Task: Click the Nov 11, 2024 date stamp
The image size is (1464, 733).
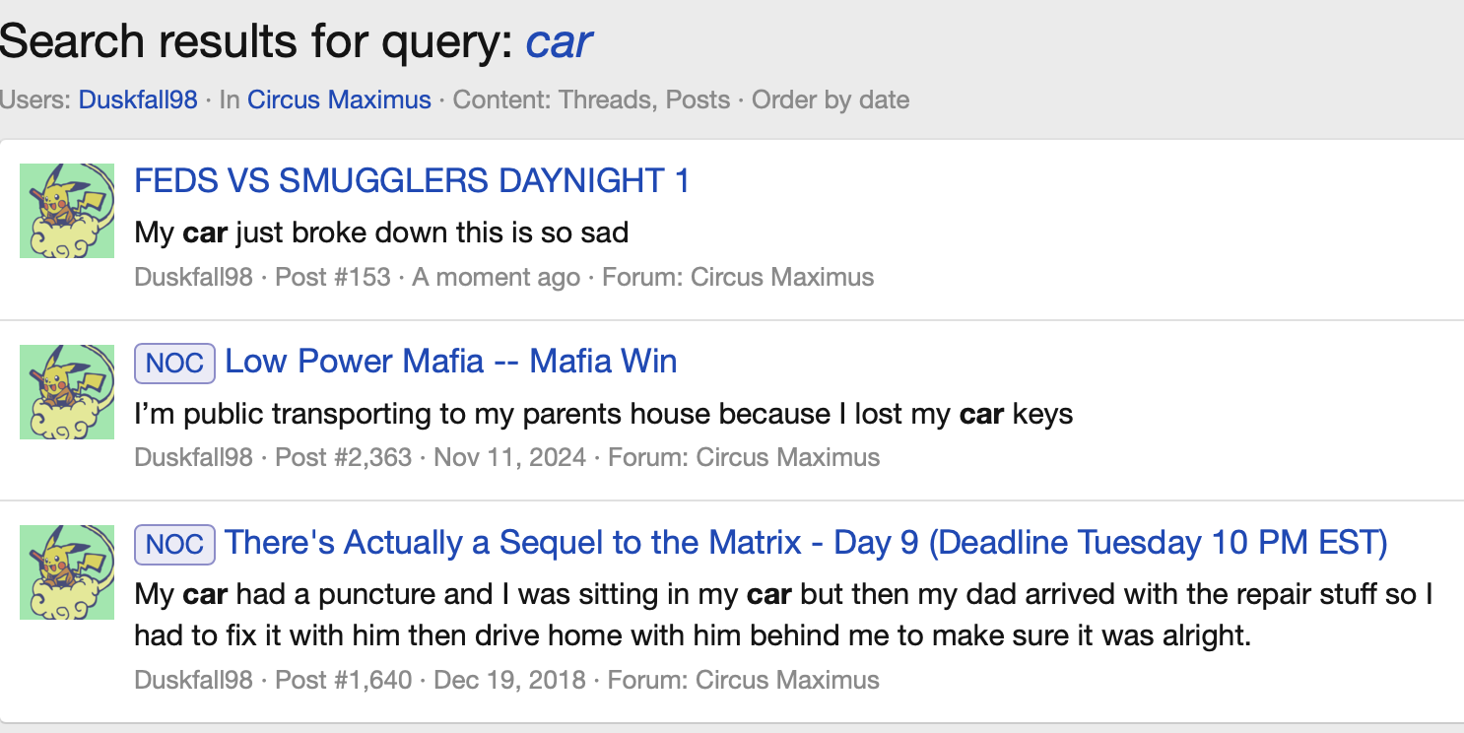Action: (x=509, y=457)
